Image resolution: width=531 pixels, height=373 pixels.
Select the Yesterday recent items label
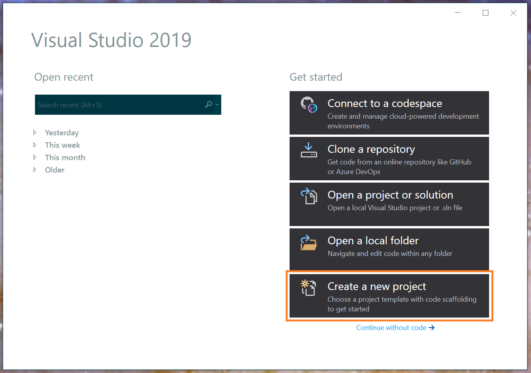tap(62, 133)
